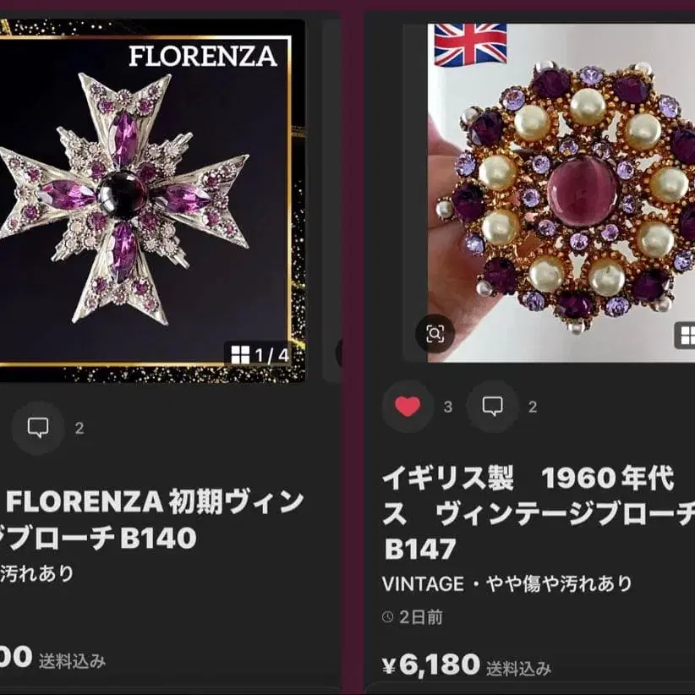Open the photo grid icon on the pearl brooch image

685,336
